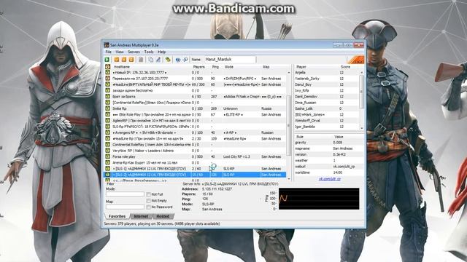467x262 pixels.
Task: Select the weather rule row
Action: (x=329, y=160)
